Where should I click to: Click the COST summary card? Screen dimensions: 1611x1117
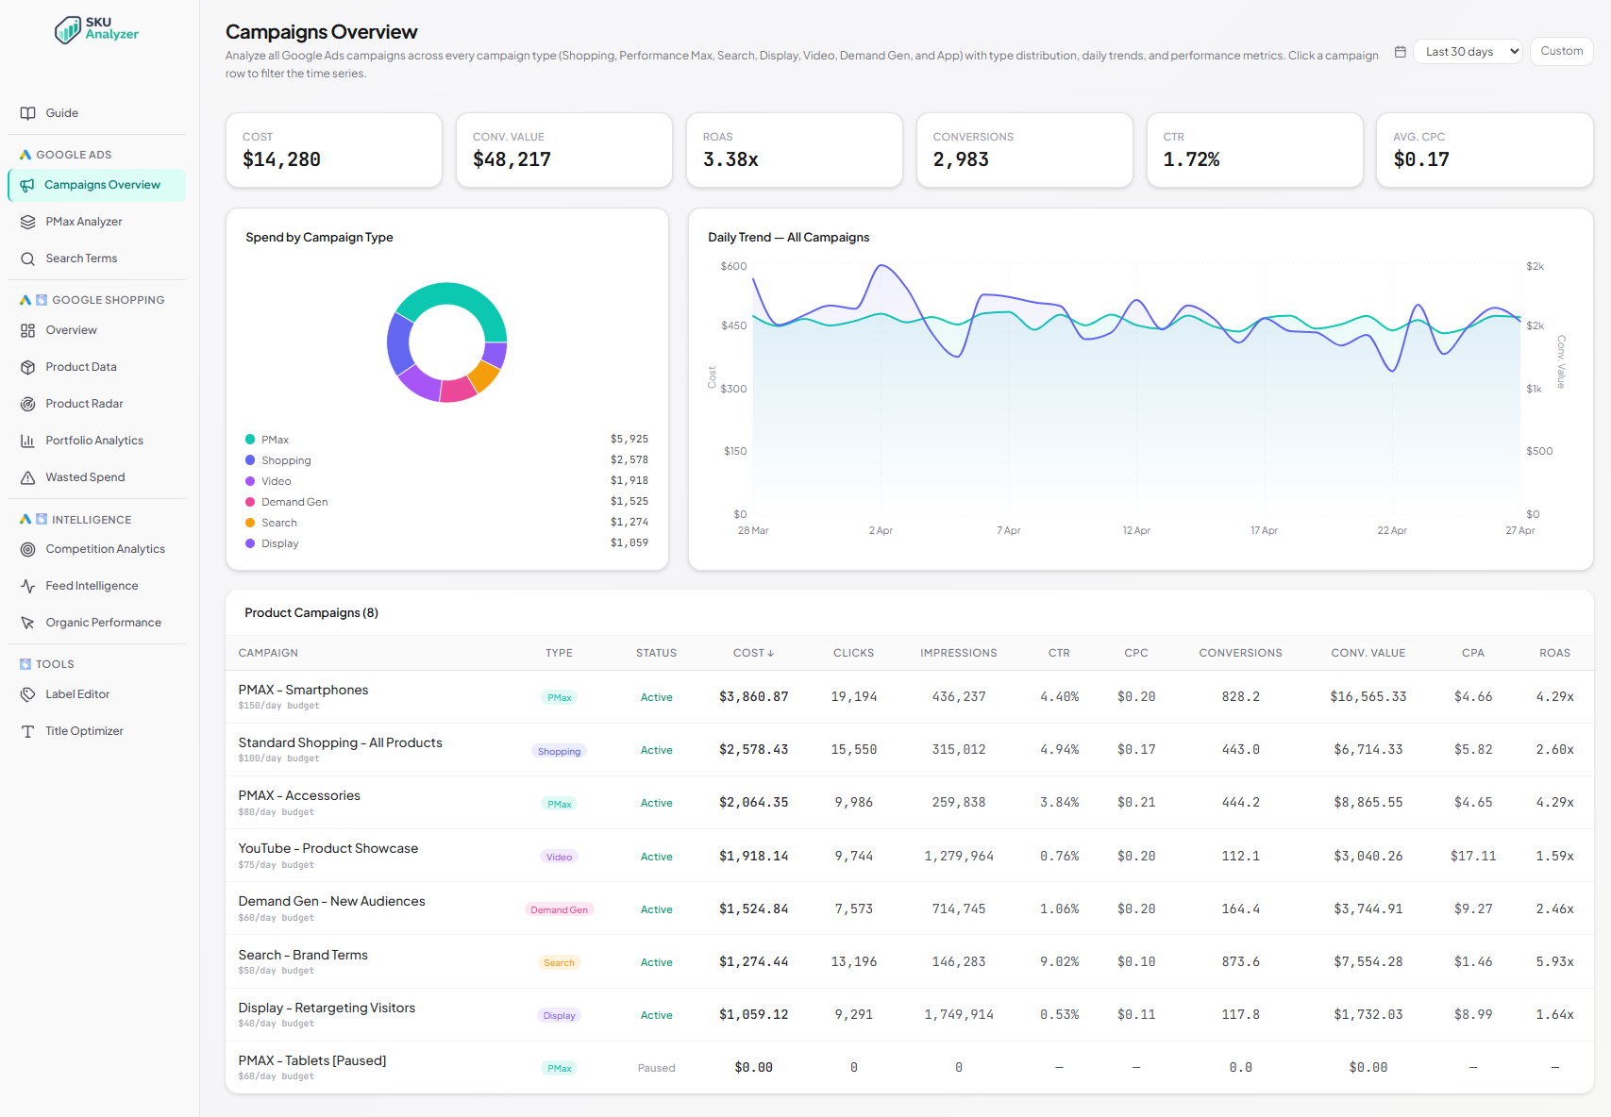coord(334,150)
